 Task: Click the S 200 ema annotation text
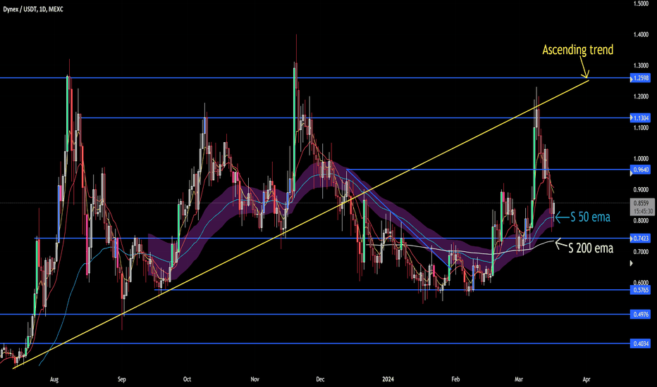590,248
